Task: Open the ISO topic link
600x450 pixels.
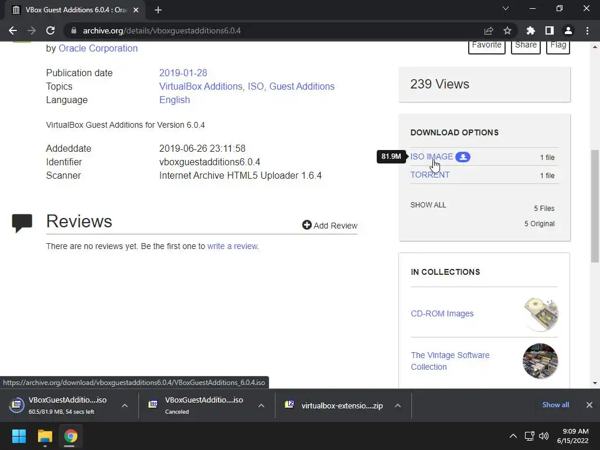Action: point(255,87)
